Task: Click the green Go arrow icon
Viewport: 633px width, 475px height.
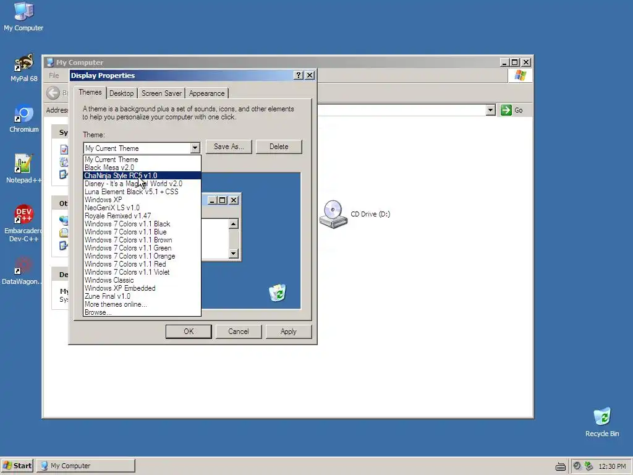Action: coord(506,110)
